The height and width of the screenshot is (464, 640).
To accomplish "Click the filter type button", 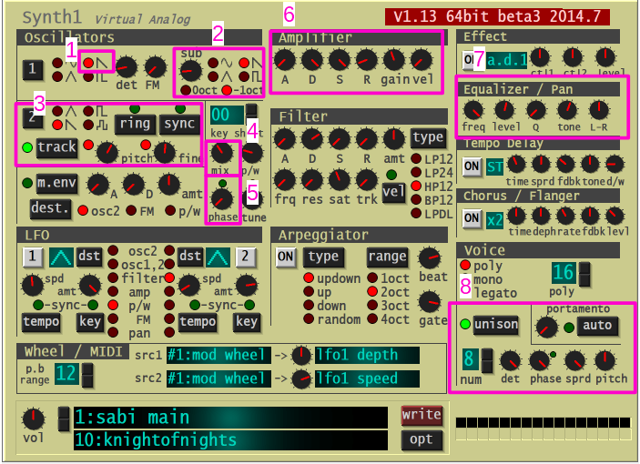I will [428, 137].
